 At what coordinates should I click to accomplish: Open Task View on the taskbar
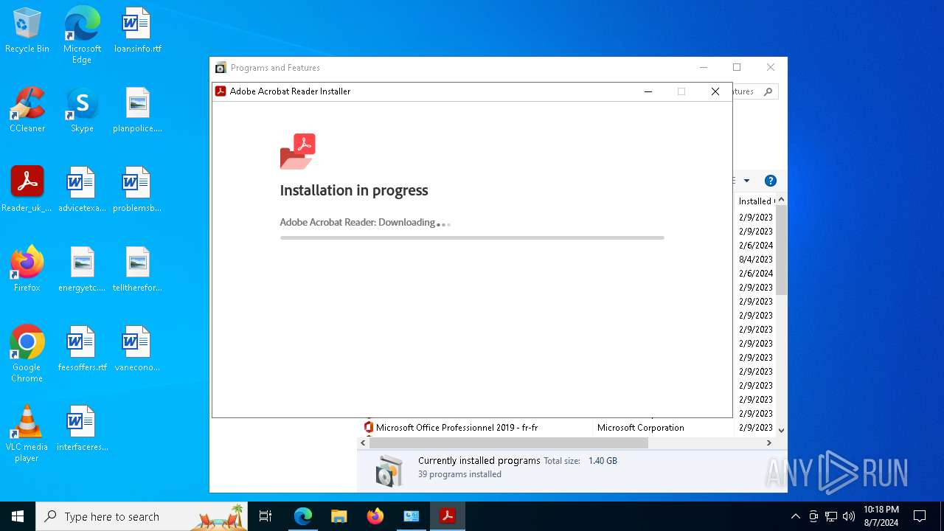265,516
